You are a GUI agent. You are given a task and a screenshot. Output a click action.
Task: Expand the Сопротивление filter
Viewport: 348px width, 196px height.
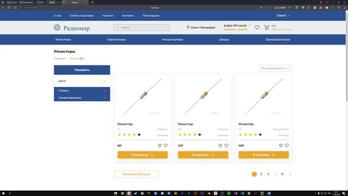coord(82,98)
